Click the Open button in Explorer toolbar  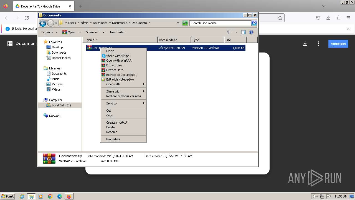(69, 32)
